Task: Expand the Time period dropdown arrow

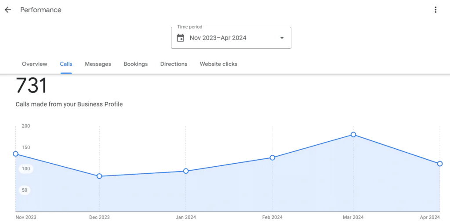Action: (x=282, y=38)
